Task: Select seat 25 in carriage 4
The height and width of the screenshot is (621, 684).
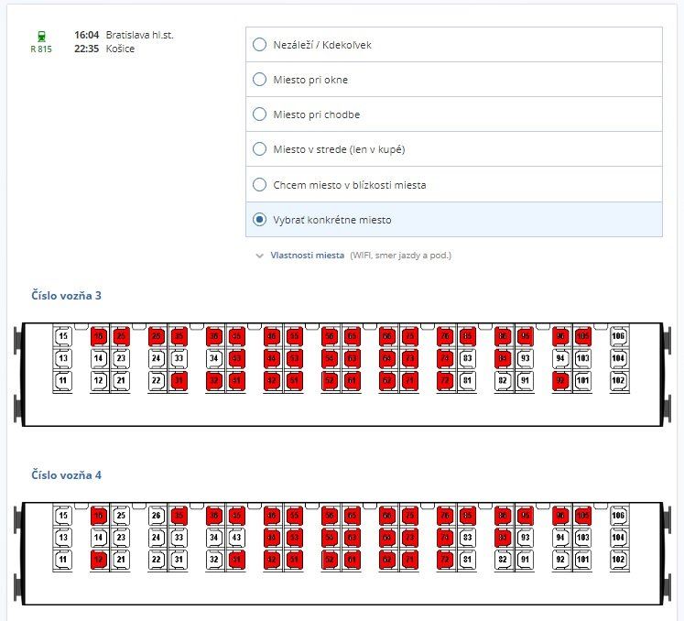Action: coord(121,516)
